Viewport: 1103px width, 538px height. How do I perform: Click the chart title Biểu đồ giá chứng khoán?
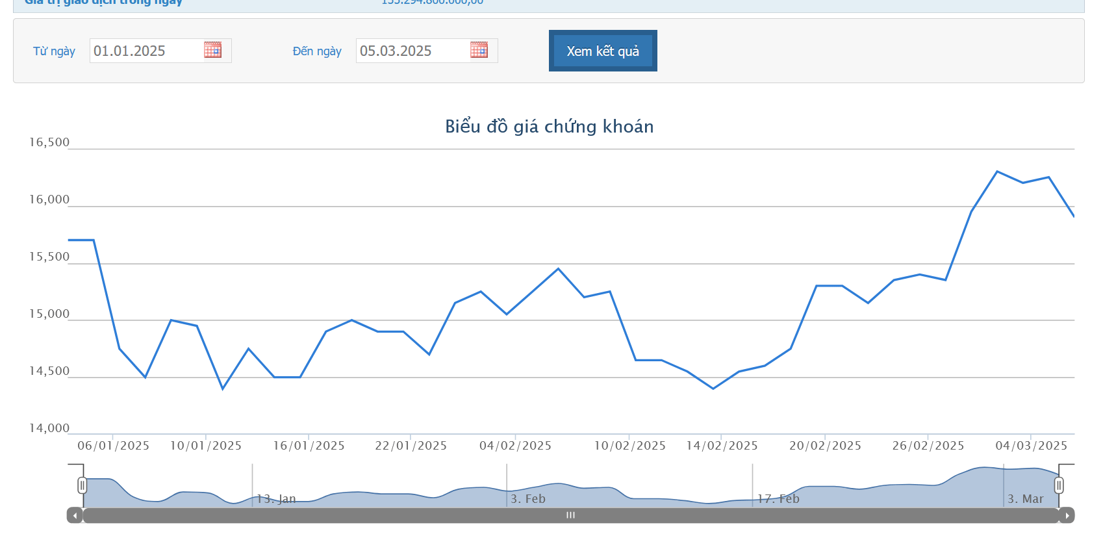click(x=549, y=126)
